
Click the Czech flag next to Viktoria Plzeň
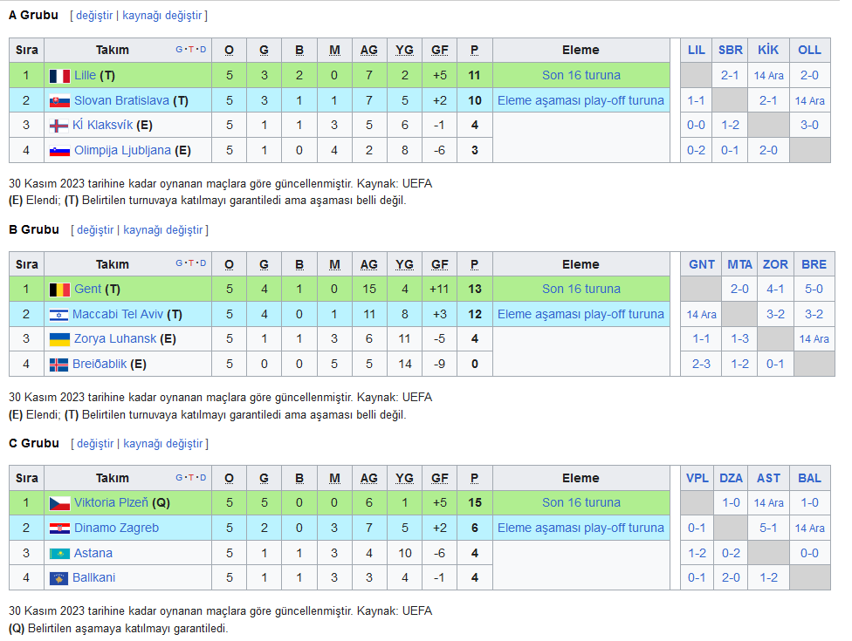click(x=59, y=504)
